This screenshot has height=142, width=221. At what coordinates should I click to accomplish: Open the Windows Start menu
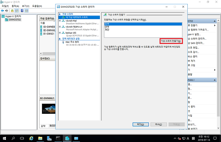click(4, 138)
